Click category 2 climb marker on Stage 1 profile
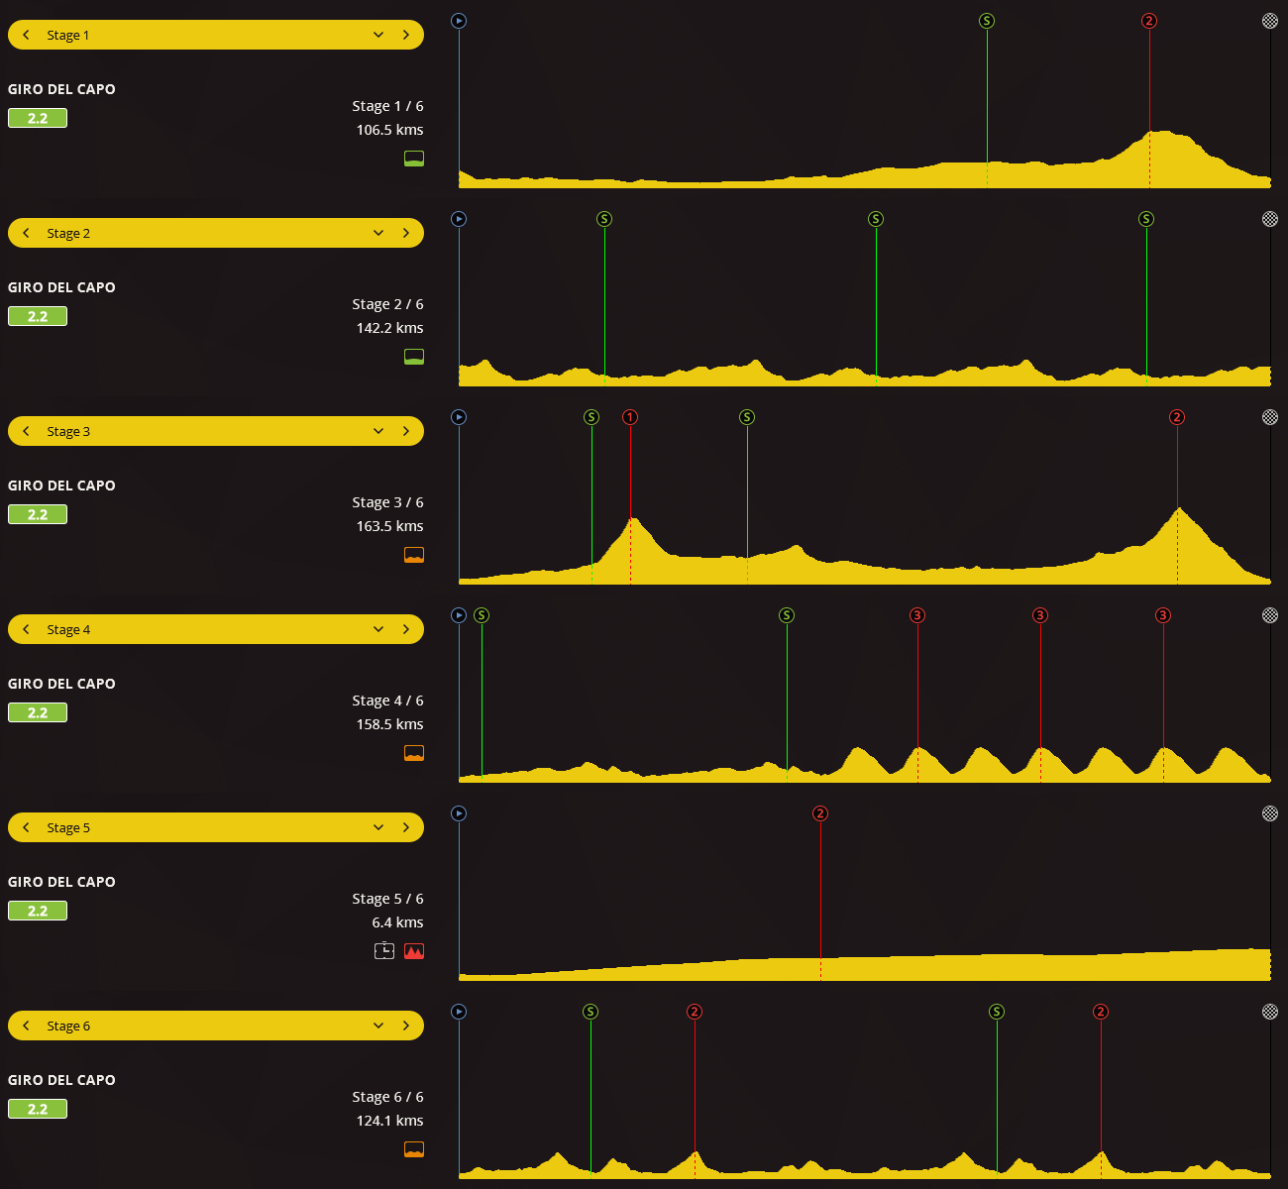Screen dimensions: 1288x1189 click(x=1149, y=21)
